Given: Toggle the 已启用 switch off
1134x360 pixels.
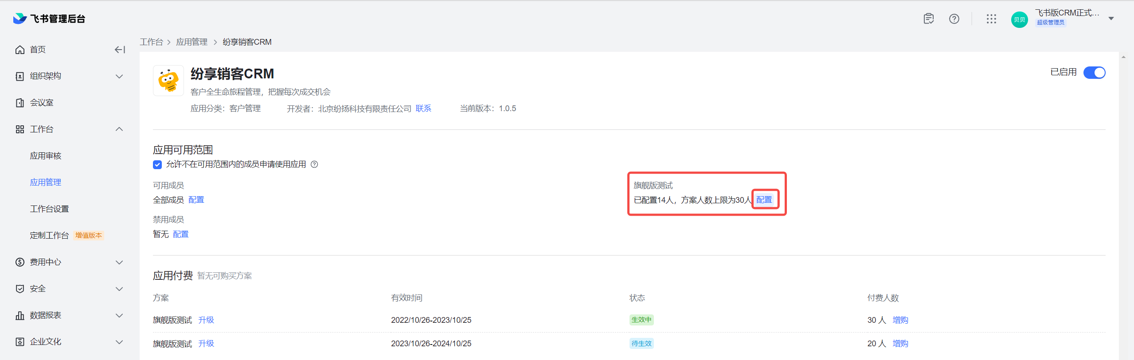Looking at the screenshot, I should [1094, 72].
